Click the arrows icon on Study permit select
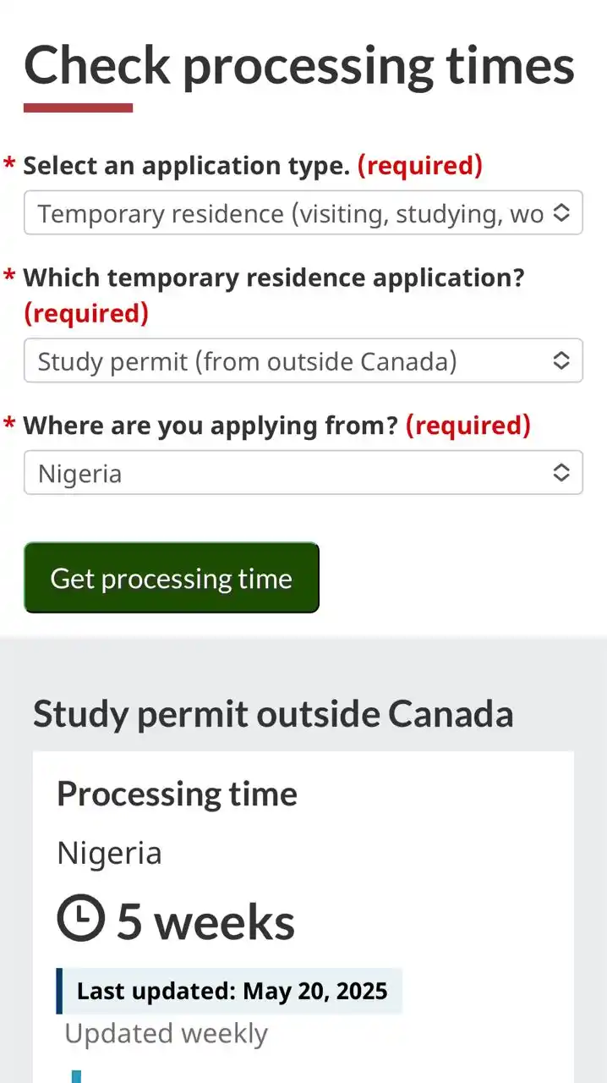This screenshot has height=1083, width=607. (x=561, y=361)
